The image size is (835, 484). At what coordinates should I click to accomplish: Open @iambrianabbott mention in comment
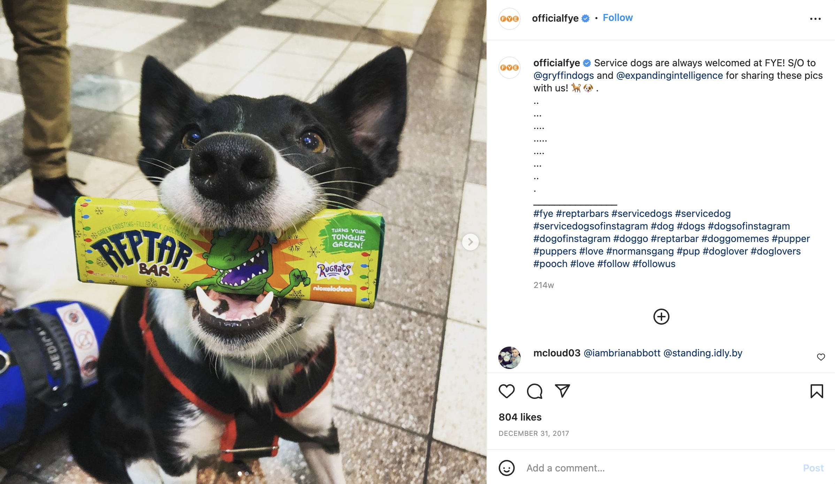tap(622, 353)
